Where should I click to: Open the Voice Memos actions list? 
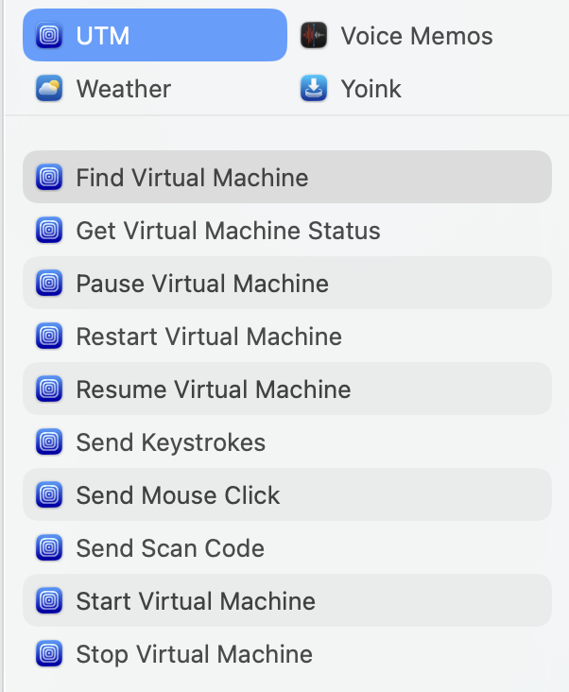(x=416, y=36)
